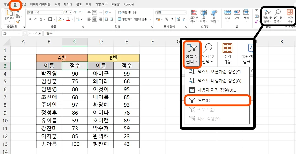Open the Acrobat tab
This screenshot has height=154, width=296.
click(x=129, y=4)
